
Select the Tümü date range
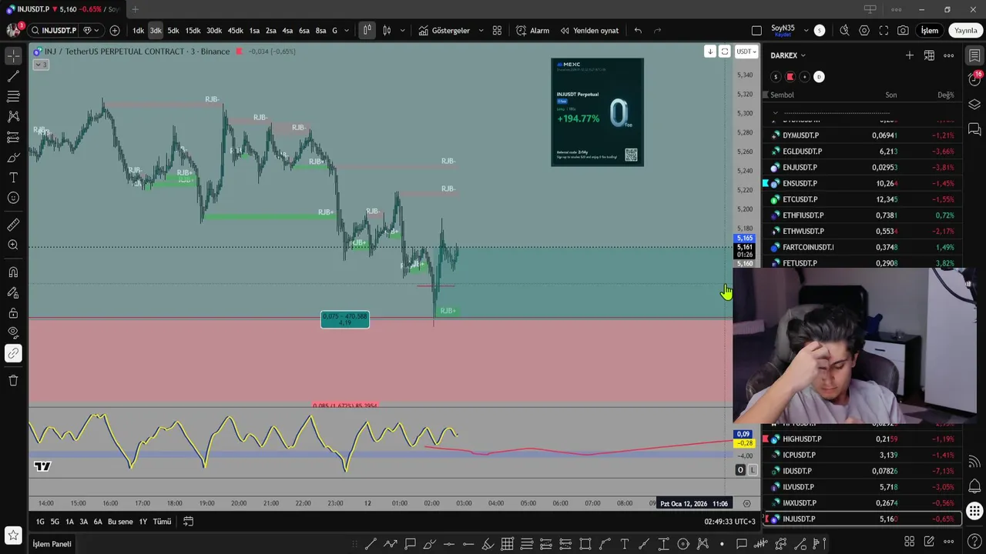click(162, 522)
